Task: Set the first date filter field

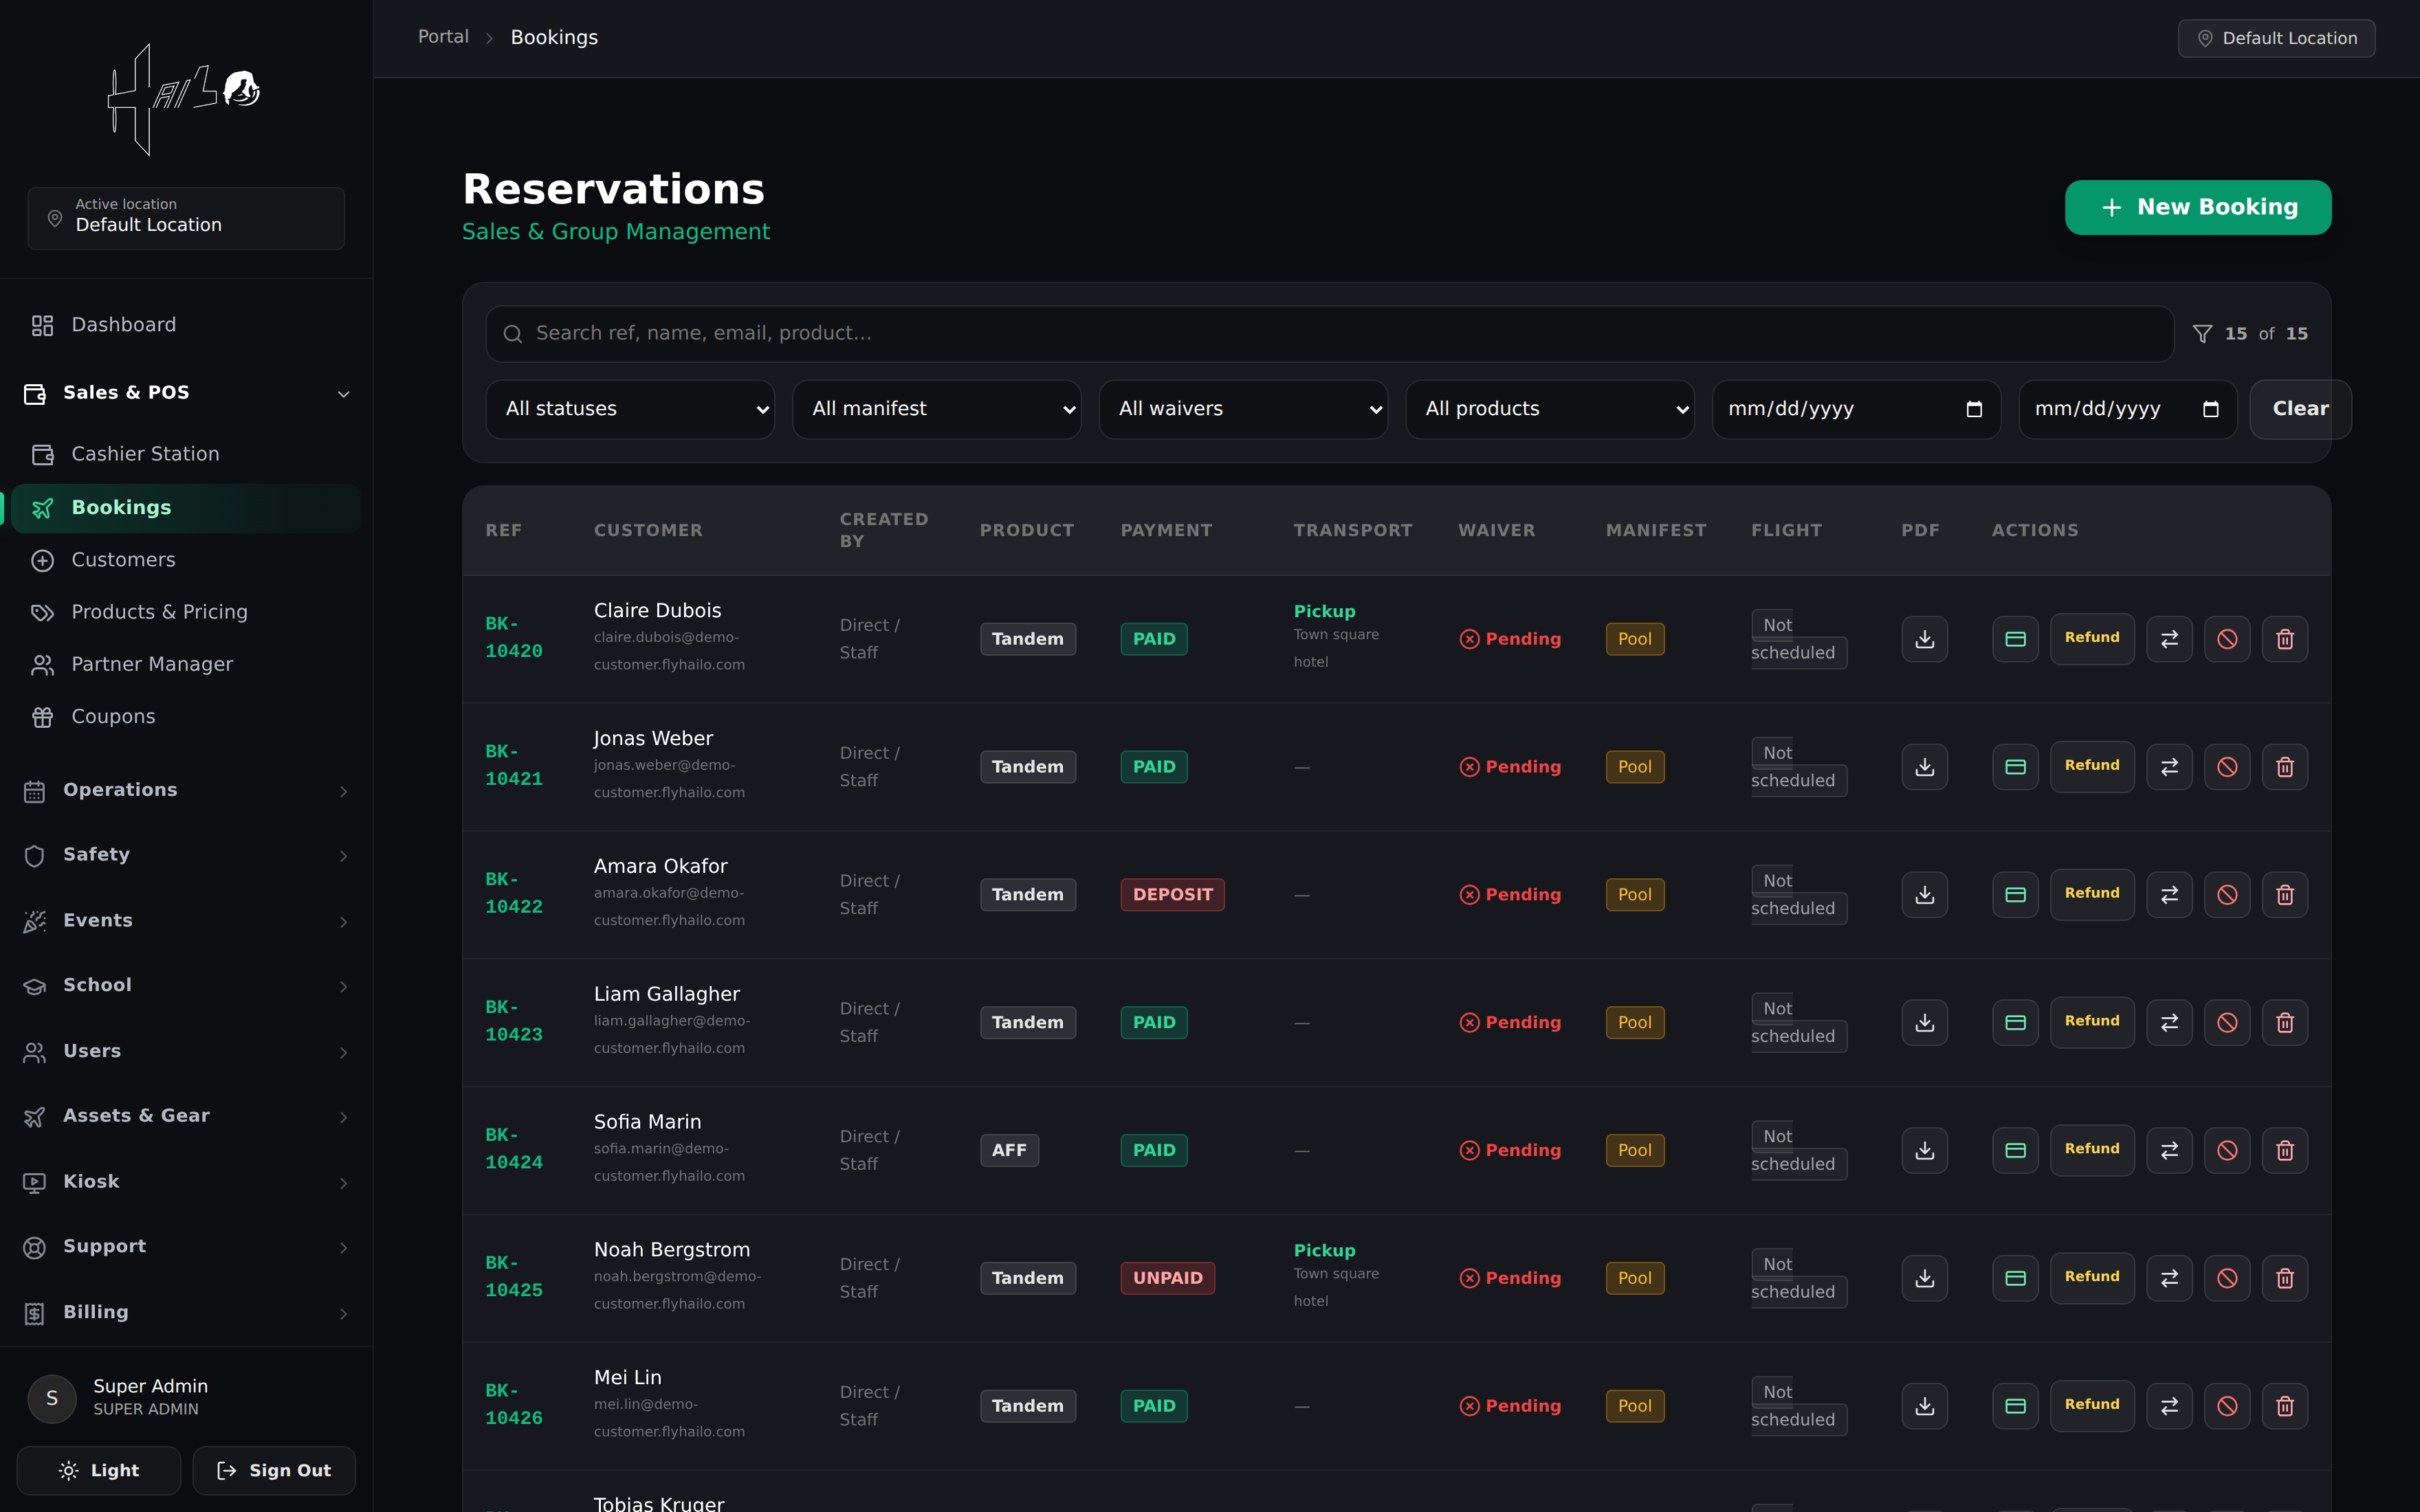Action: [x=1856, y=409]
